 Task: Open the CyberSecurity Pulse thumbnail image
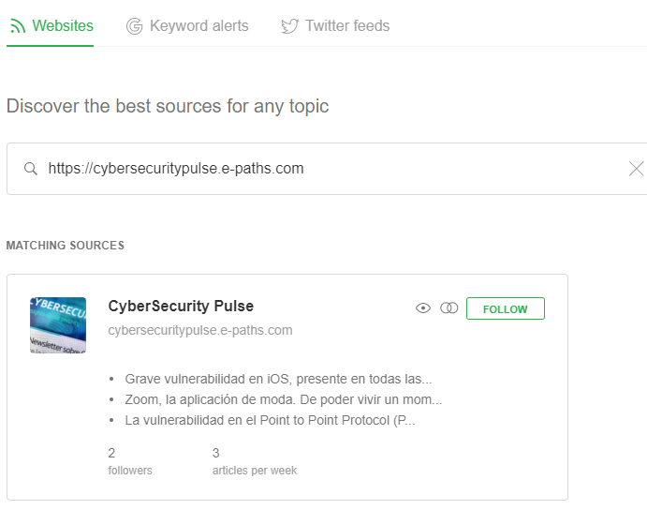coord(58,325)
